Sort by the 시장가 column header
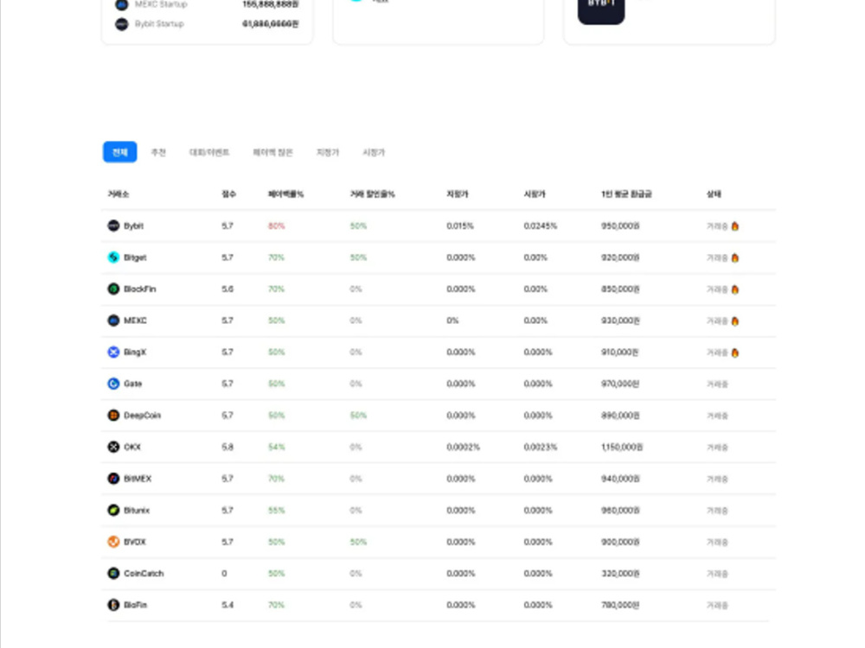This screenshot has height=648, width=865. (535, 194)
